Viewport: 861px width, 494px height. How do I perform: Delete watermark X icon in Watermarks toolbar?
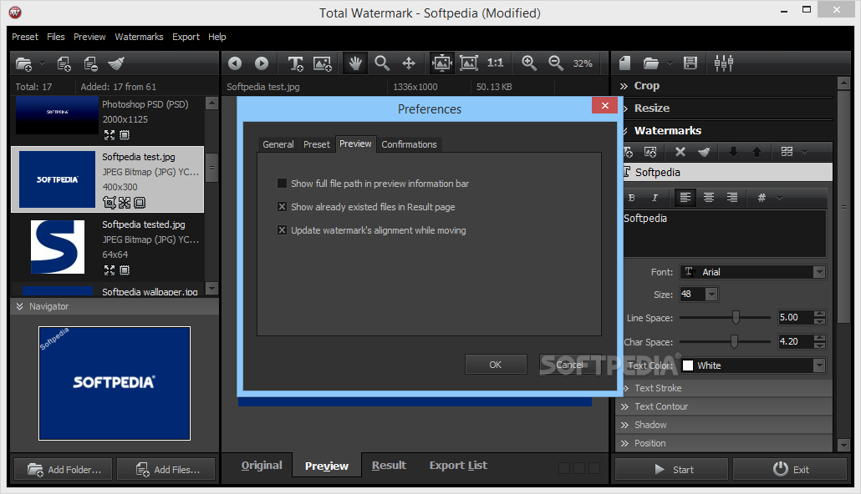click(680, 152)
